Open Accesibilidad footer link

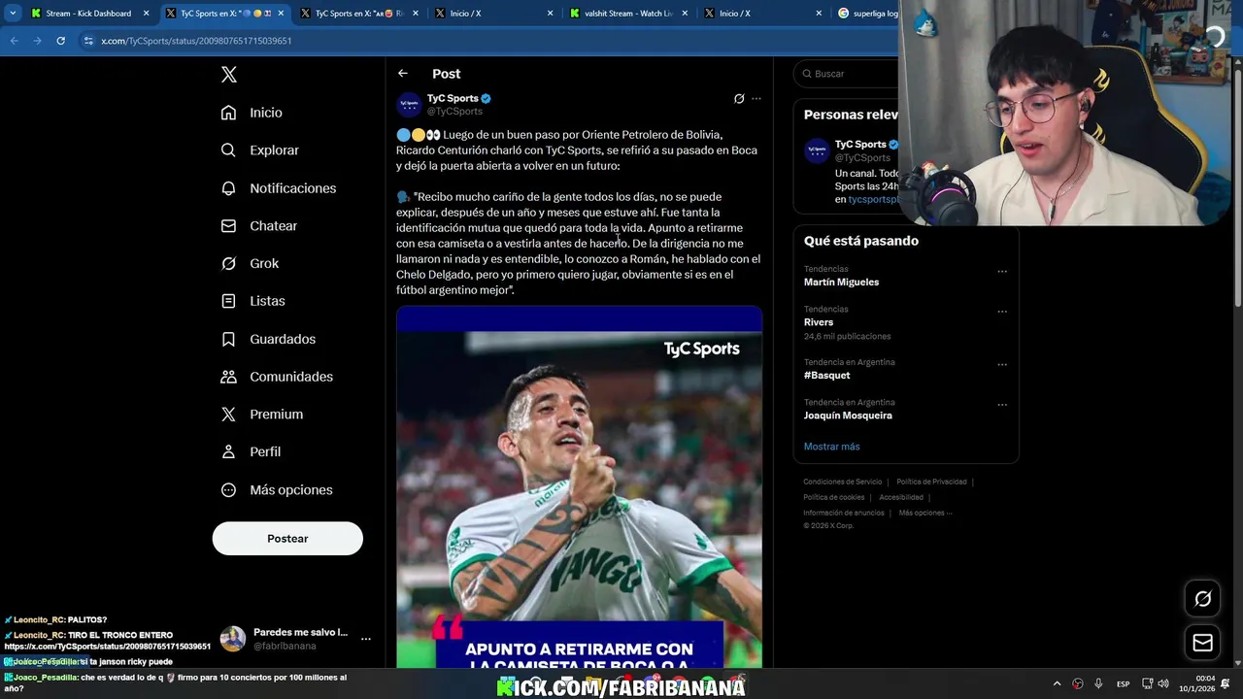tap(901, 497)
